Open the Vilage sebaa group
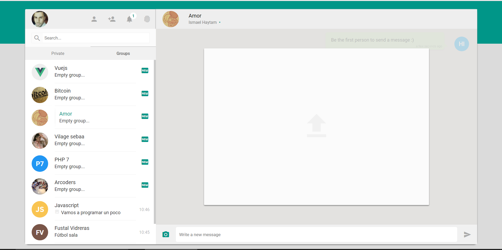The image size is (502, 250). pos(89,140)
